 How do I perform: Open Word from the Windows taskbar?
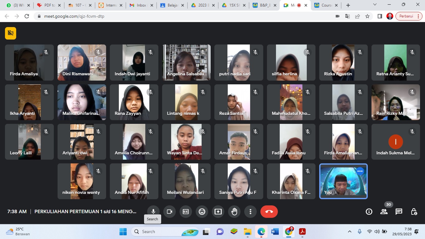pyautogui.click(x=275, y=232)
